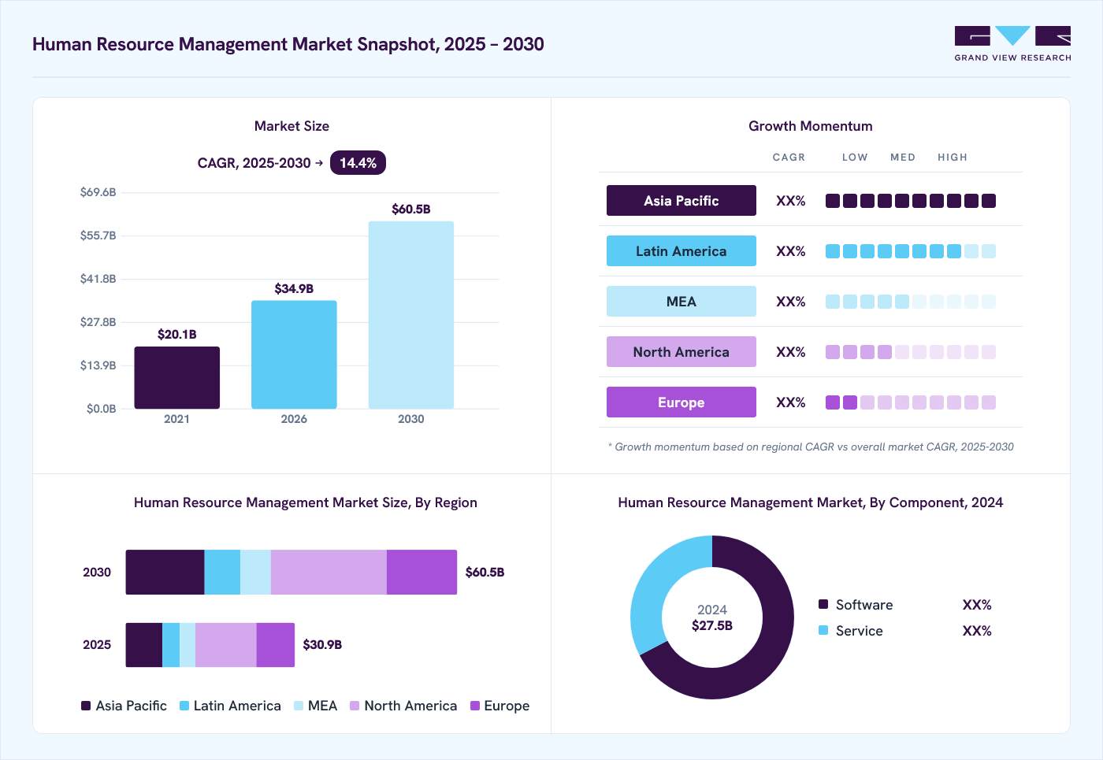Viewport: 1103px width, 760px height.
Task: Click the $34.9B value label
Action: (x=294, y=288)
